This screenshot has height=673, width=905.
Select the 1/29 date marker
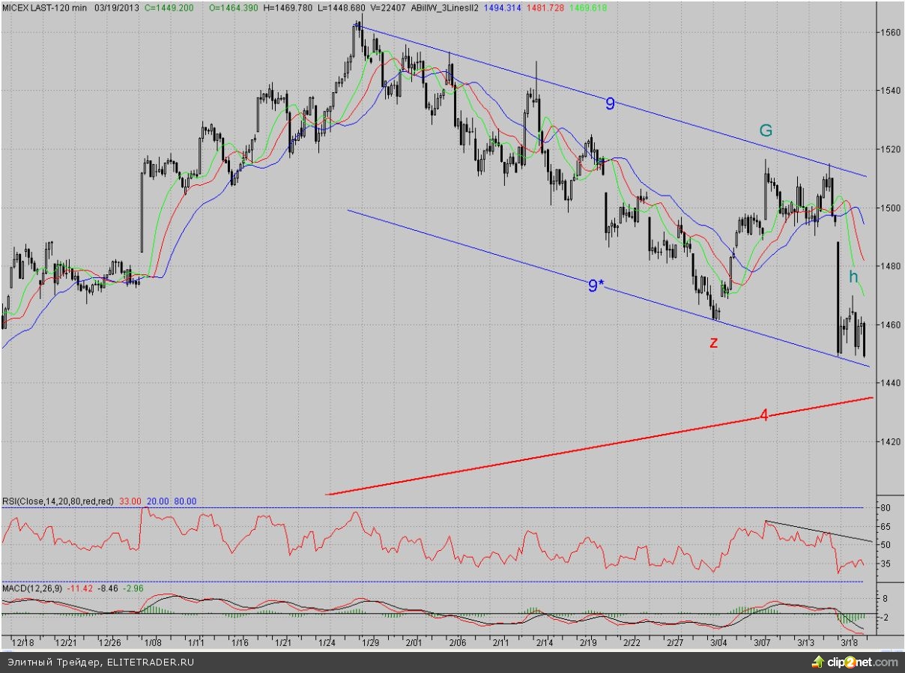click(x=370, y=643)
